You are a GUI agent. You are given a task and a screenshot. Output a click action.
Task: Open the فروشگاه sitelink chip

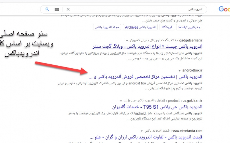[167, 27]
